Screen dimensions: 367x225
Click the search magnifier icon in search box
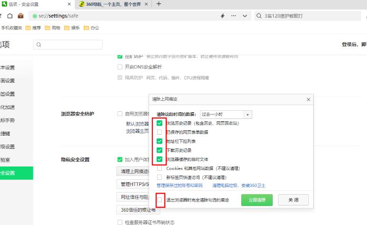(259, 16)
